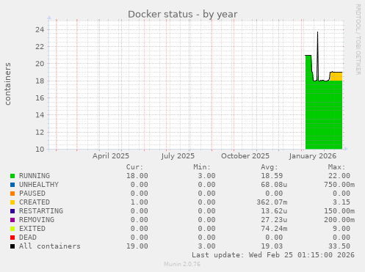
Task: Click the RUNNING current value 18.00
Action: 137,176
